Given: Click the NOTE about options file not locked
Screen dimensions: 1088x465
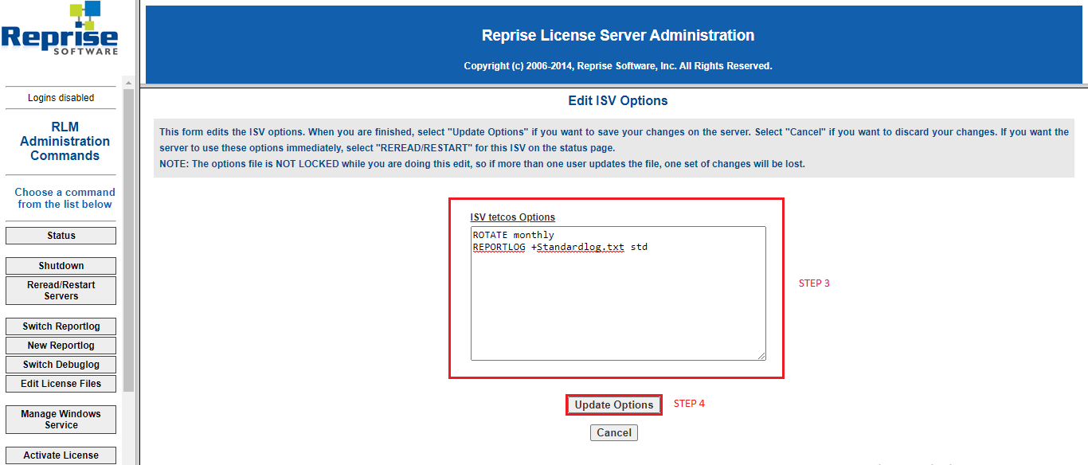Looking at the screenshot, I should 483,164.
